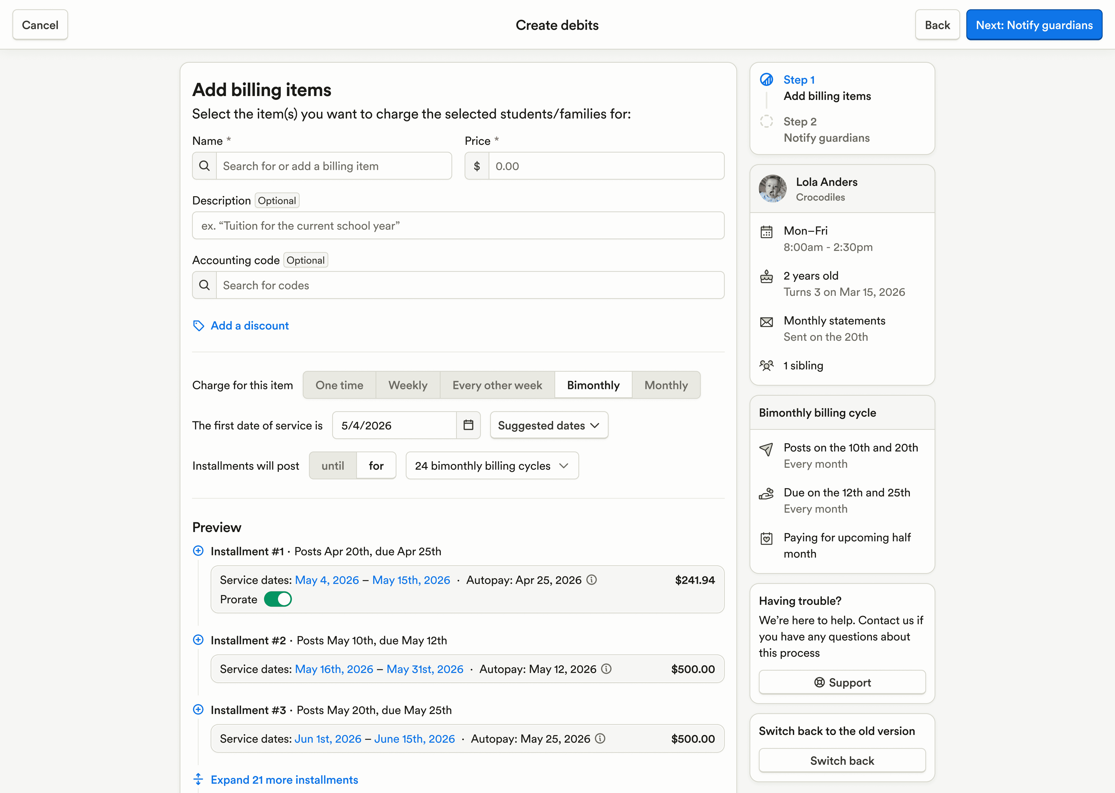Click the Due date hand-coin icon
Viewport: 1115px width, 793px height.
pyautogui.click(x=767, y=494)
